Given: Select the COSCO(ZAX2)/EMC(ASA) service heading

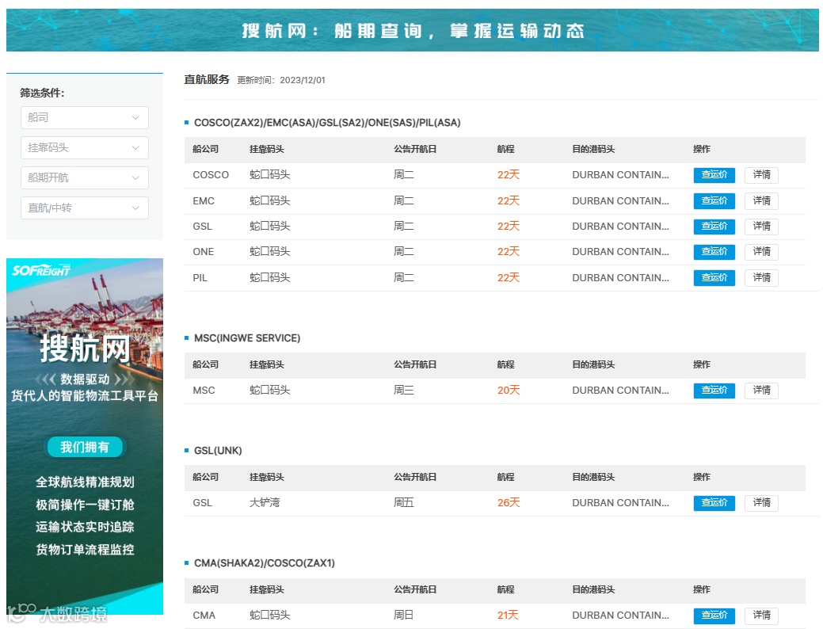Looking at the screenshot, I should point(327,122).
